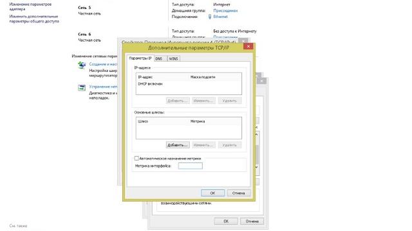The height and width of the screenshot is (231, 412).
Task: Click the IP-адрес column header
Action: click(x=145, y=77)
